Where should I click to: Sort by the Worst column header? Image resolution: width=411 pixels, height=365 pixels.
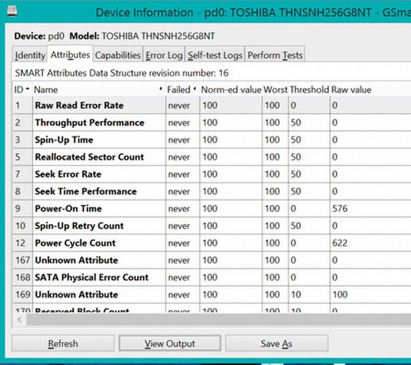(275, 89)
